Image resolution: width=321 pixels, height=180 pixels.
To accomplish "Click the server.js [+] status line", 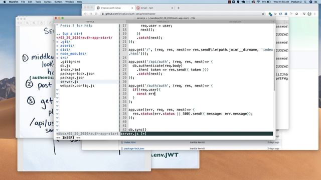I will pyautogui.click(x=197, y=133).
